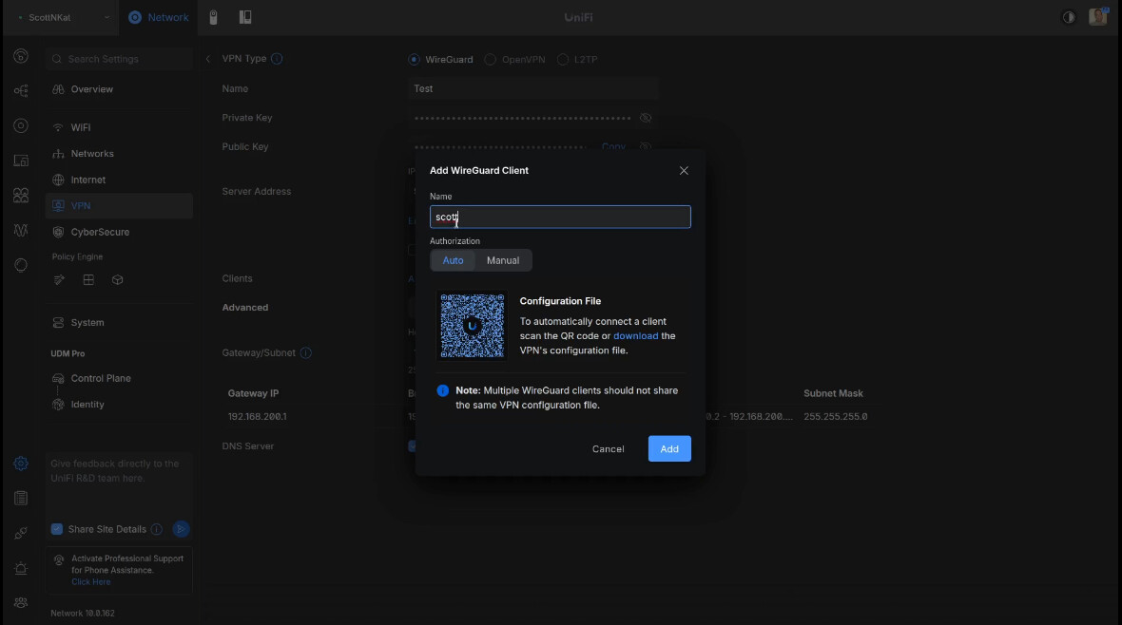
Task: Toggle the dark/light theme icon
Action: pyautogui.click(x=1068, y=17)
